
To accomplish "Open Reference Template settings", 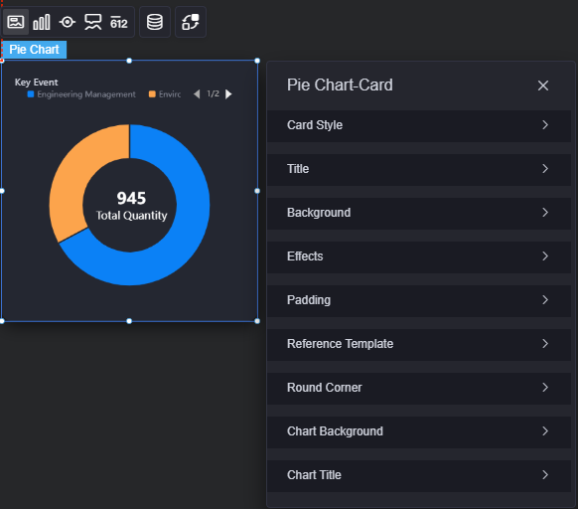I will [419, 344].
